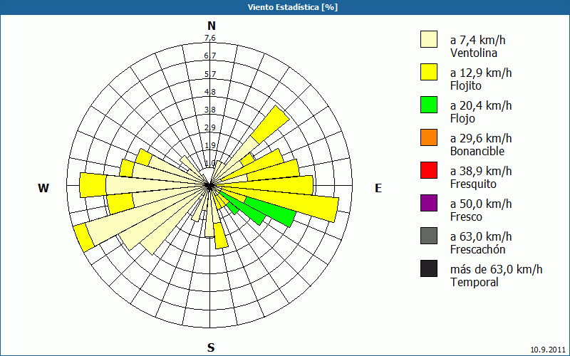Screen dimensions: 570x356
Task: Click the S compass label
Action: (x=211, y=347)
